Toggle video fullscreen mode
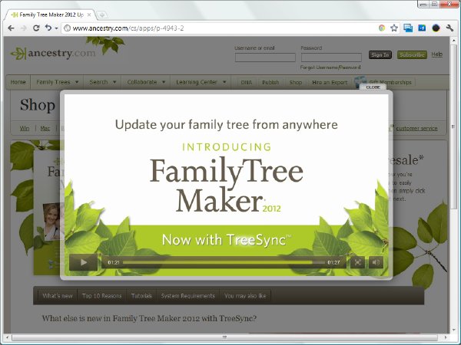The height and width of the screenshot is (345, 461). [357, 262]
